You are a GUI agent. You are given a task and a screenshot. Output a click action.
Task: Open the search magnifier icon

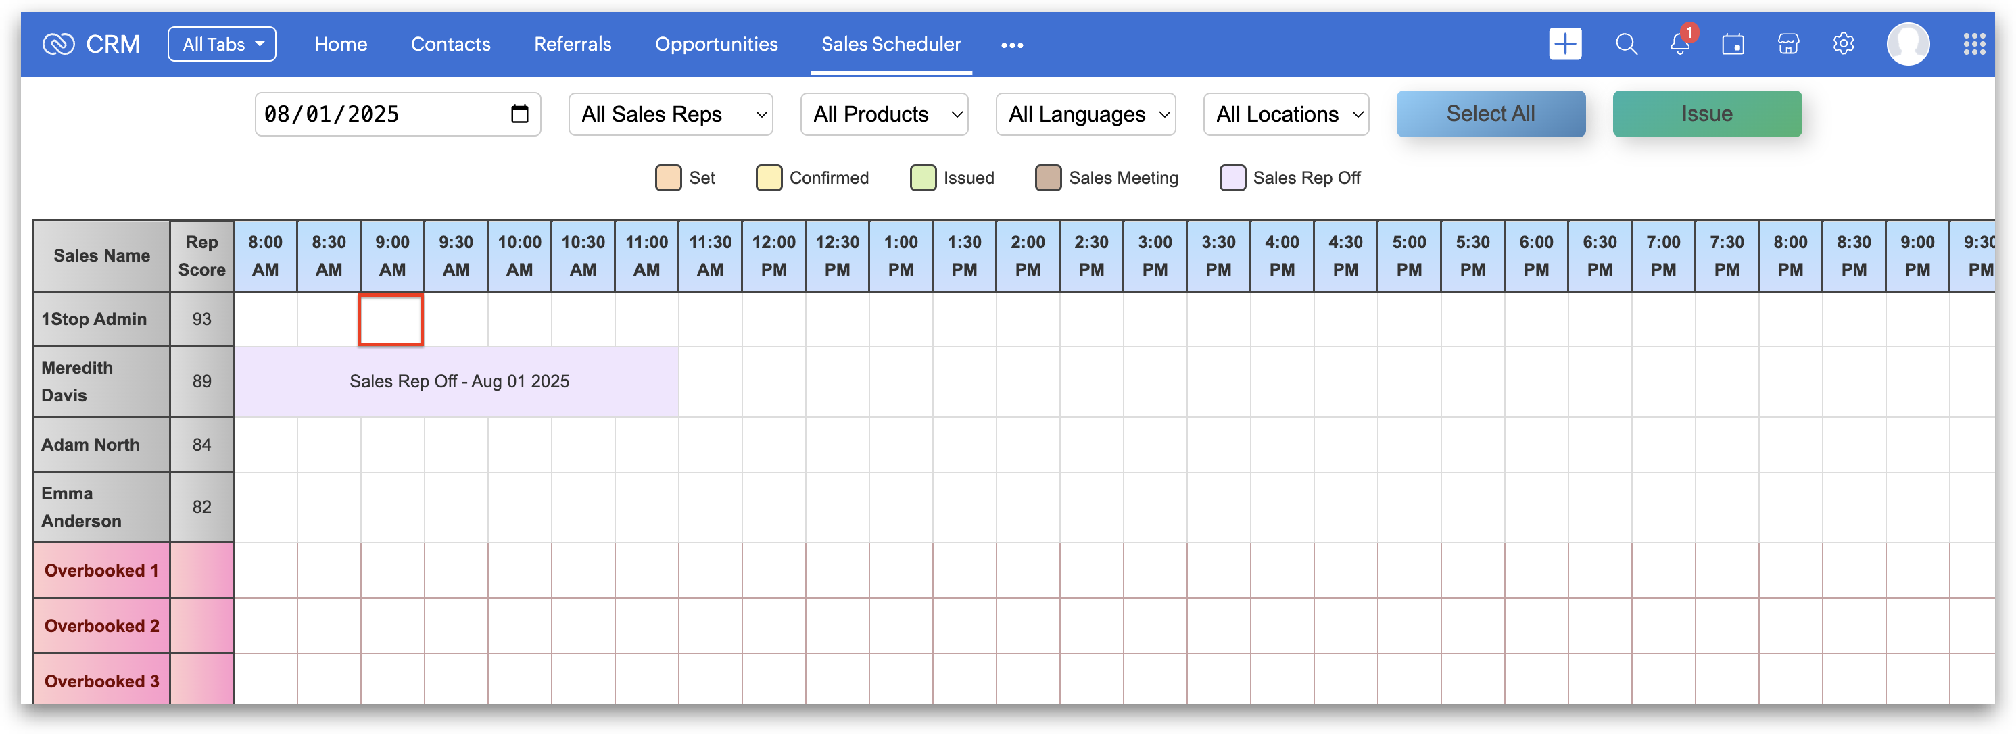pyautogui.click(x=1627, y=44)
